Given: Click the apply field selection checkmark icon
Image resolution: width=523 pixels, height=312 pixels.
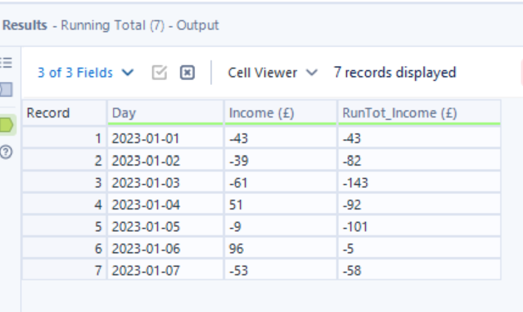Looking at the screenshot, I should (159, 73).
